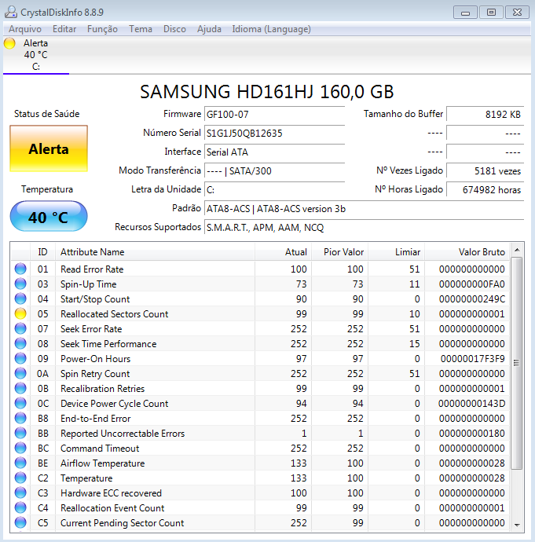535x542 pixels.
Task: Click the attribute list scrollbar thumb
Action: [x=517, y=363]
